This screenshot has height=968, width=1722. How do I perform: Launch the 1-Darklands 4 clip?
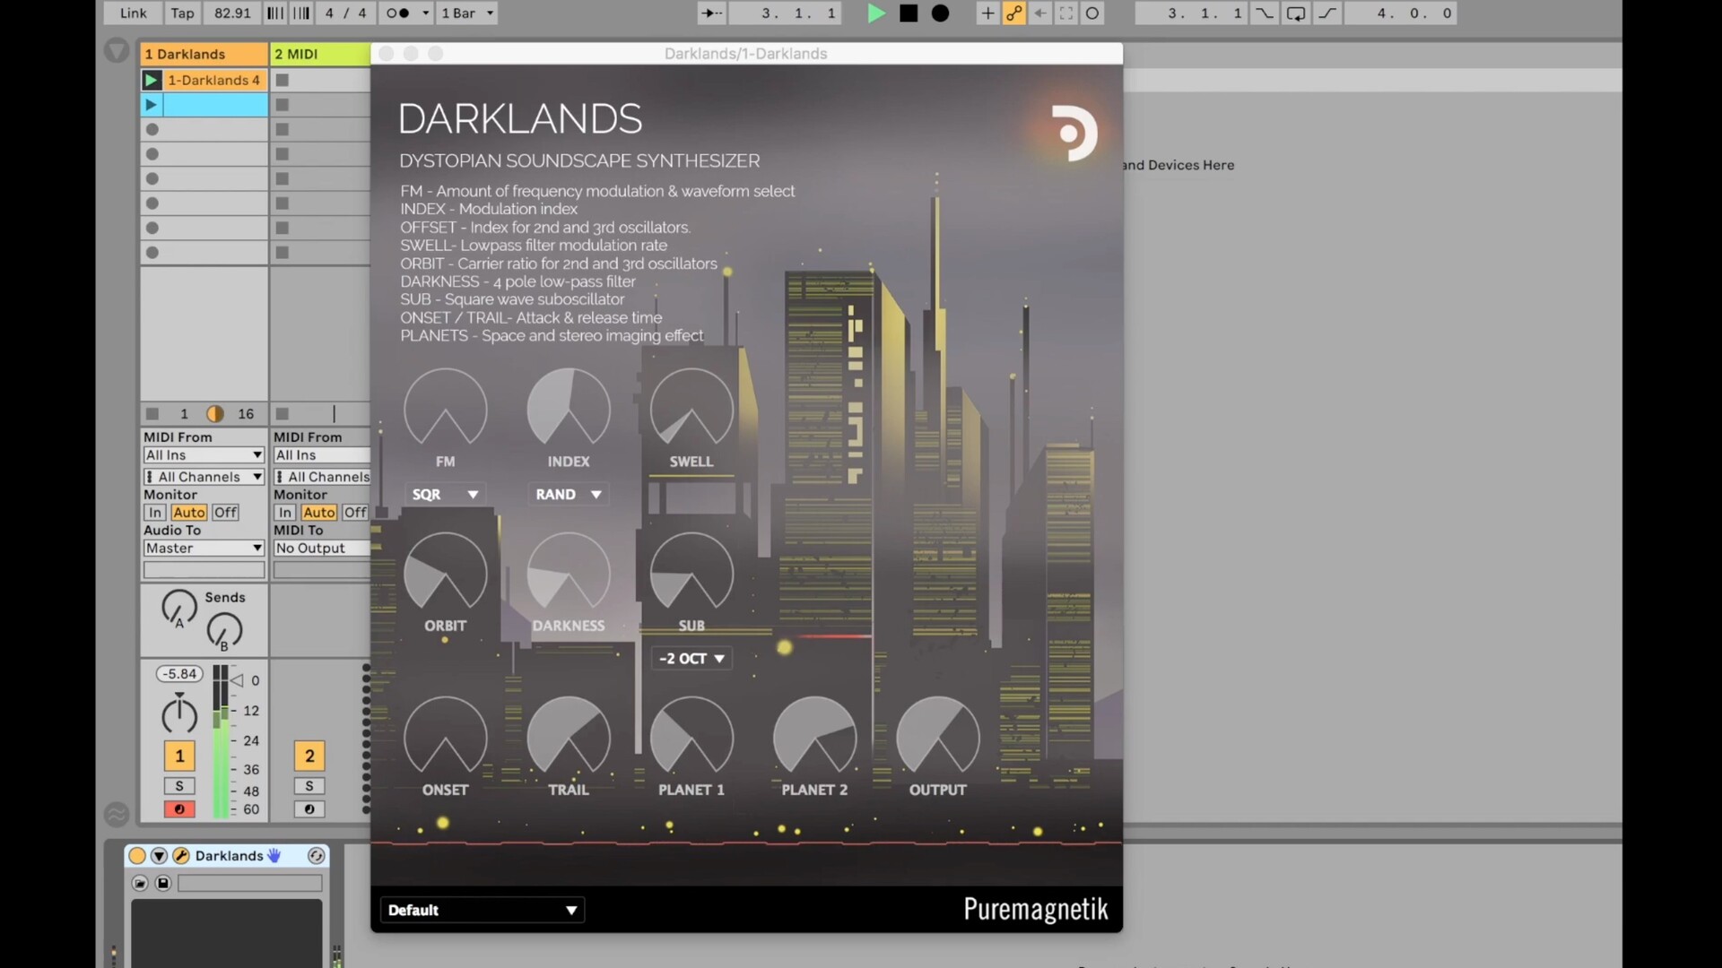point(152,80)
